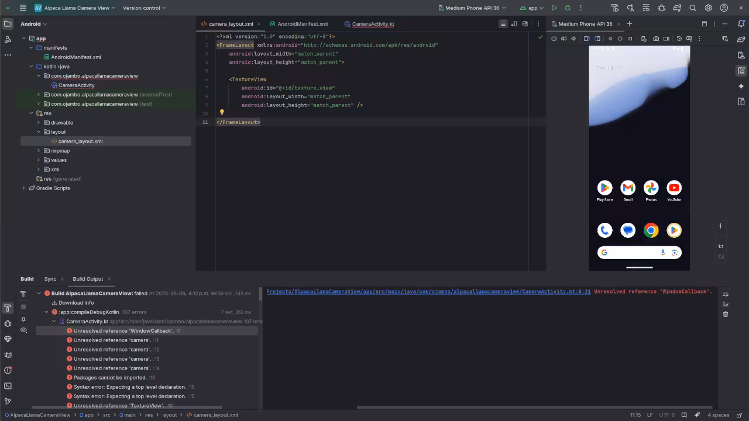This screenshot has width=749, height=421.
Task: Add a new device tab with the plus button
Action: [629, 24]
